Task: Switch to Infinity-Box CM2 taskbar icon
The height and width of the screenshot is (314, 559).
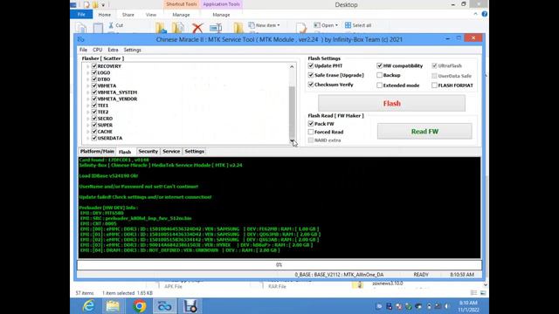Action: pyautogui.click(x=165, y=306)
